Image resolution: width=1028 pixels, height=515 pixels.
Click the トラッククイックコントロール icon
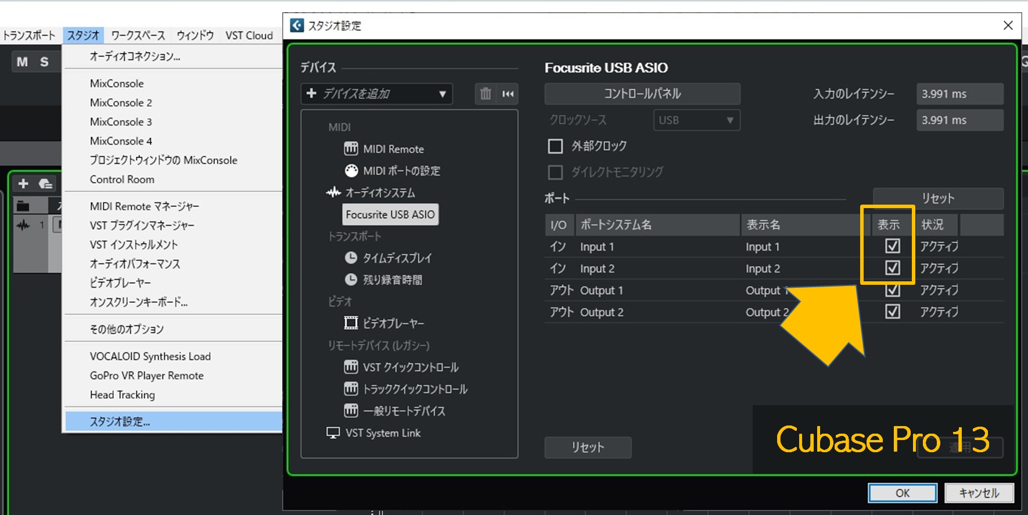pos(351,388)
